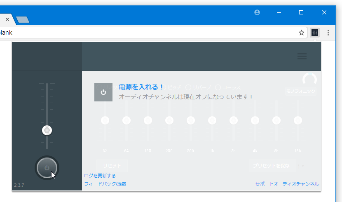Click the 250 Hz band slider knob
Viewport: 342px width, 202px height.
169,120
